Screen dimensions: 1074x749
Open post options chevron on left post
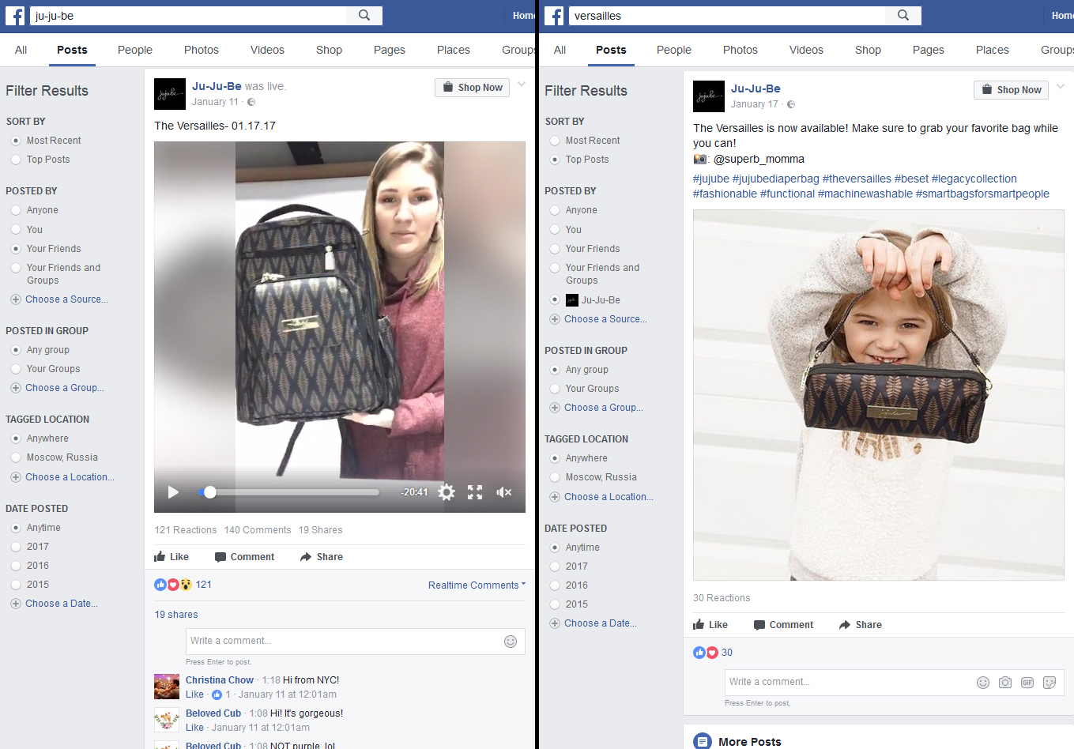point(522,85)
